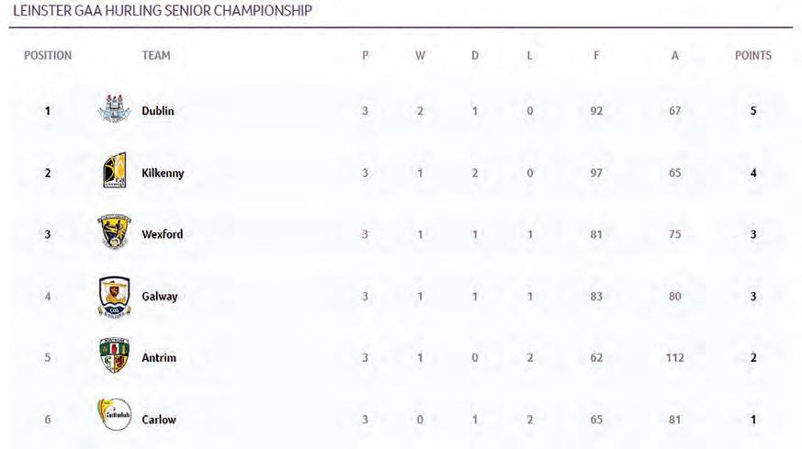The width and height of the screenshot is (802, 449).
Task: Select the Wexford team name
Action: (x=163, y=234)
